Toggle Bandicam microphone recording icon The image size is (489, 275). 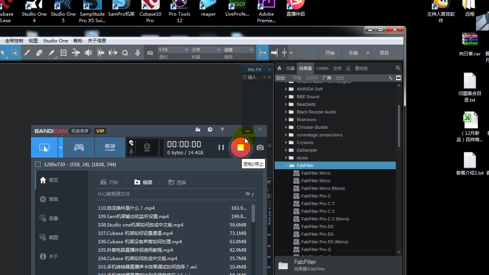pyautogui.click(x=131, y=152)
